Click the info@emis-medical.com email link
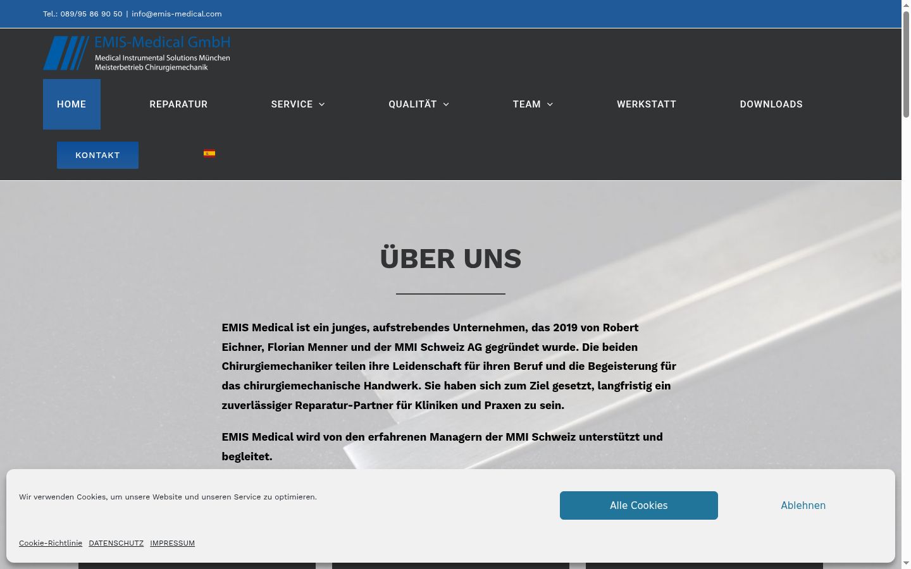The width and height of the screenshot is (911, 569). [177, 14]
